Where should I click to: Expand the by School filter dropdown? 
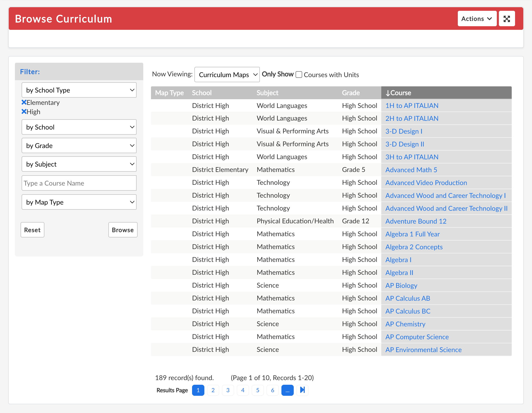click(79, 127)
